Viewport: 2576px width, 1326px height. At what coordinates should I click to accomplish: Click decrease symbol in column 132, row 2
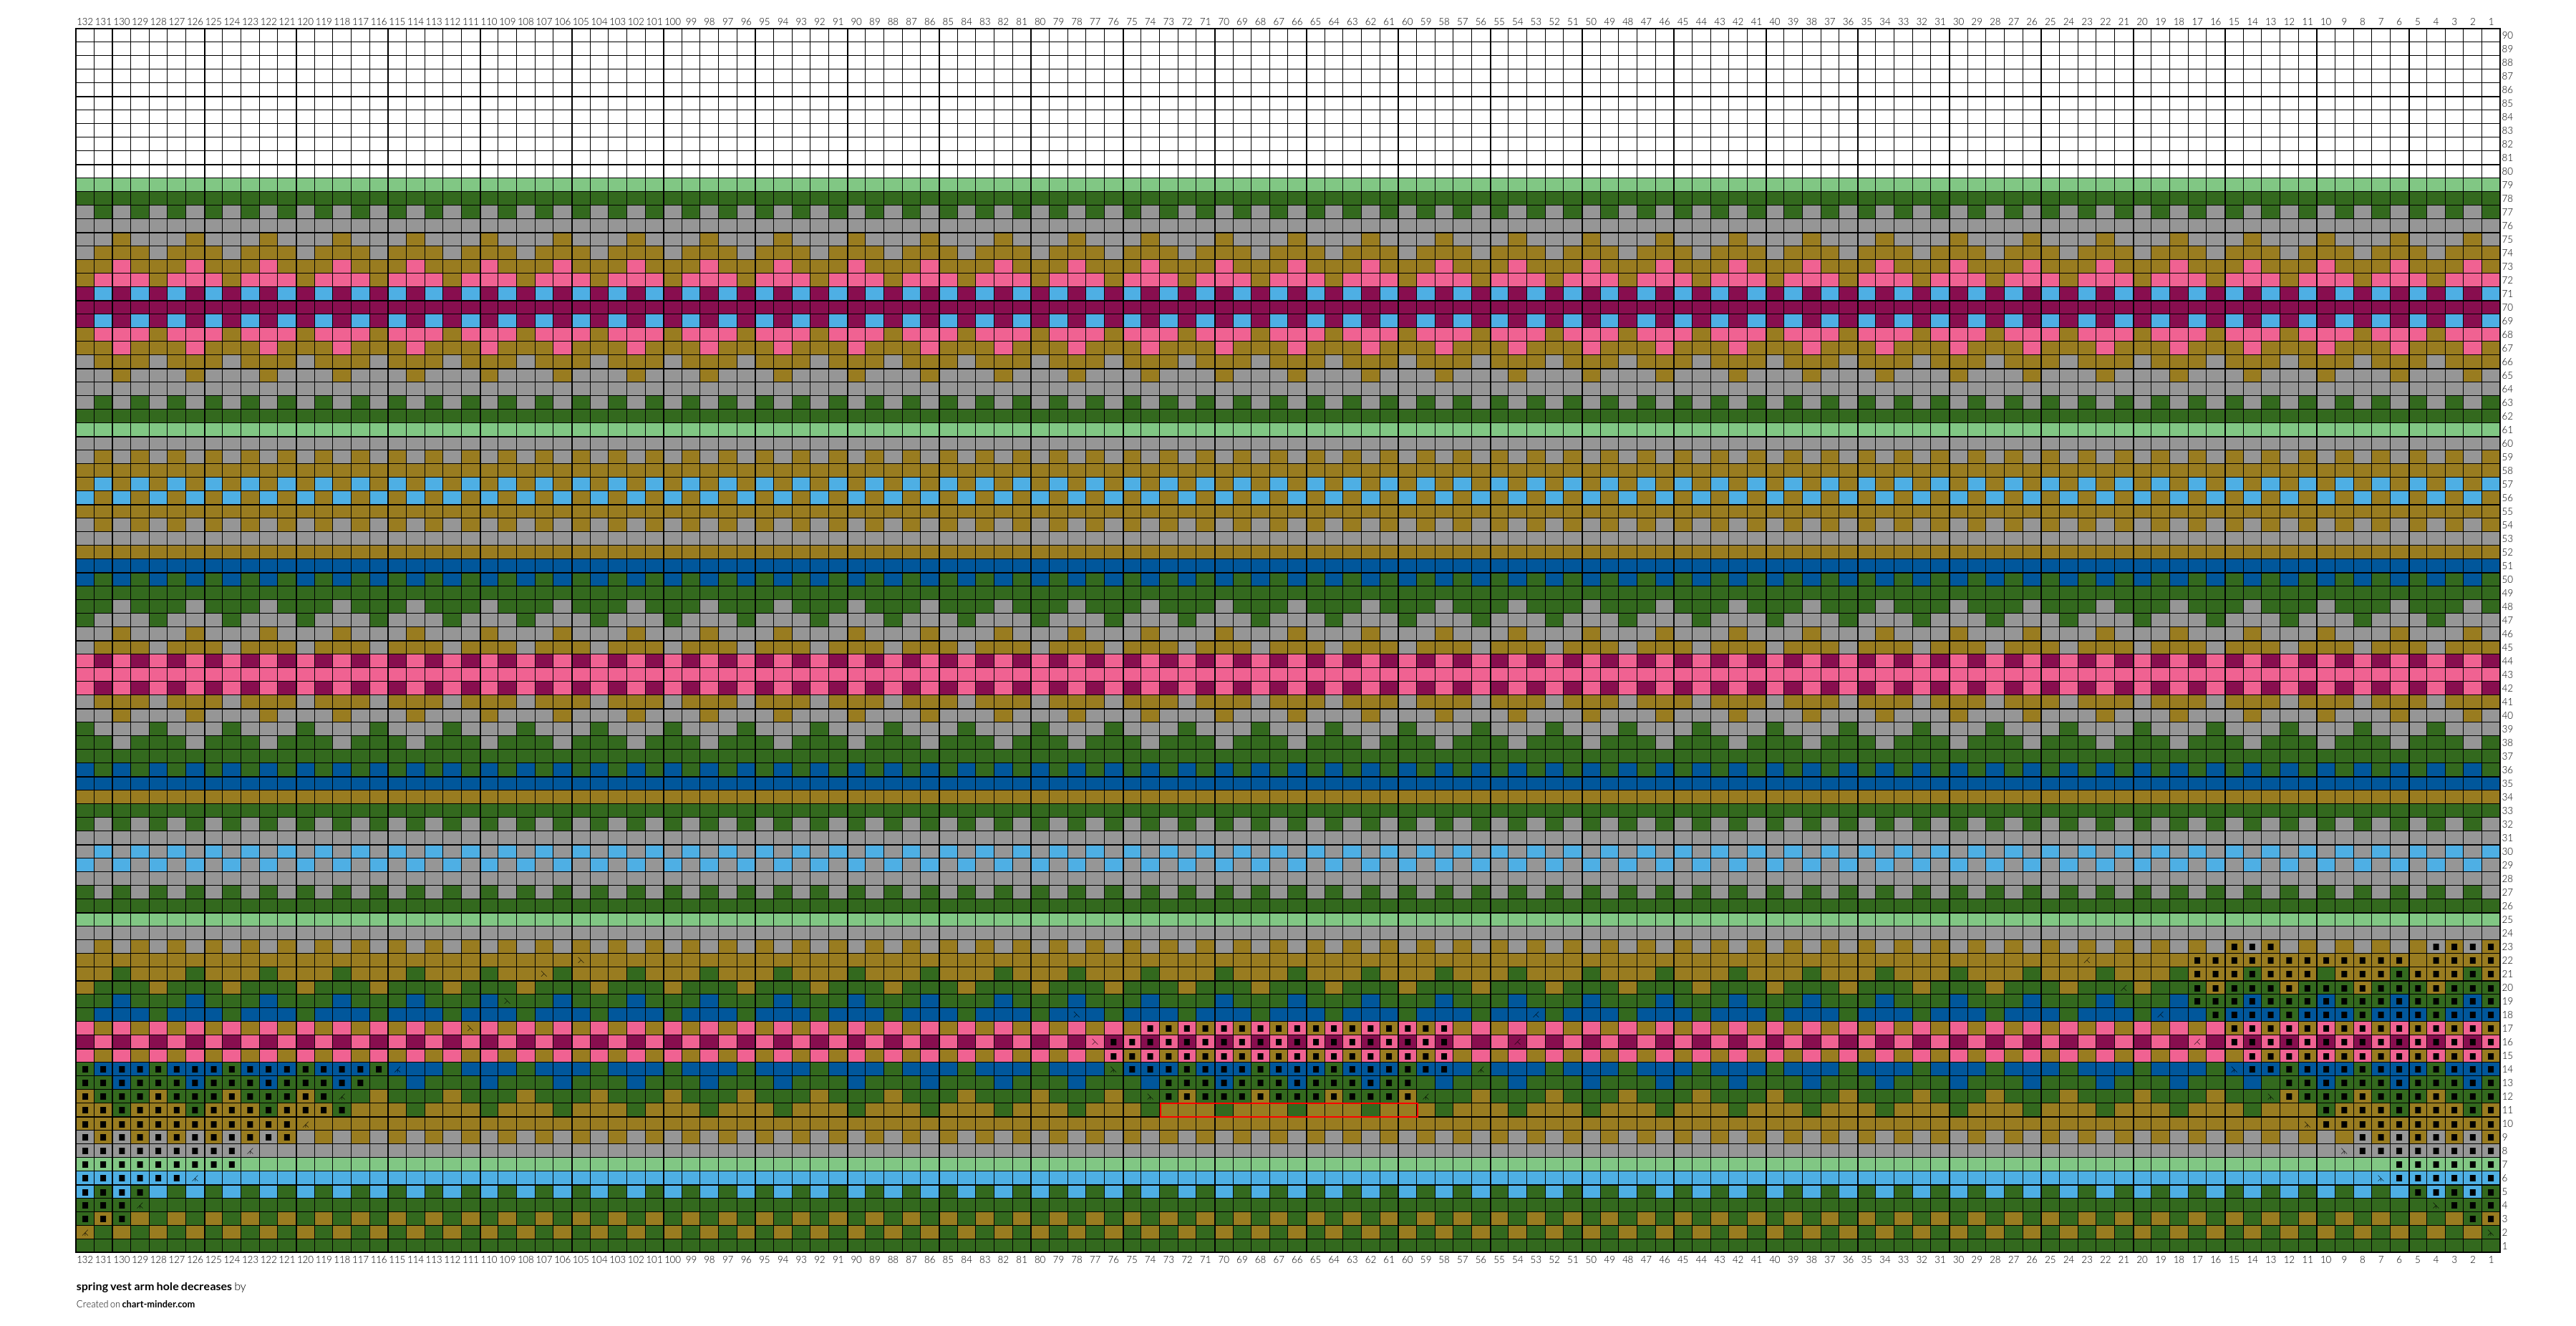85,1232
